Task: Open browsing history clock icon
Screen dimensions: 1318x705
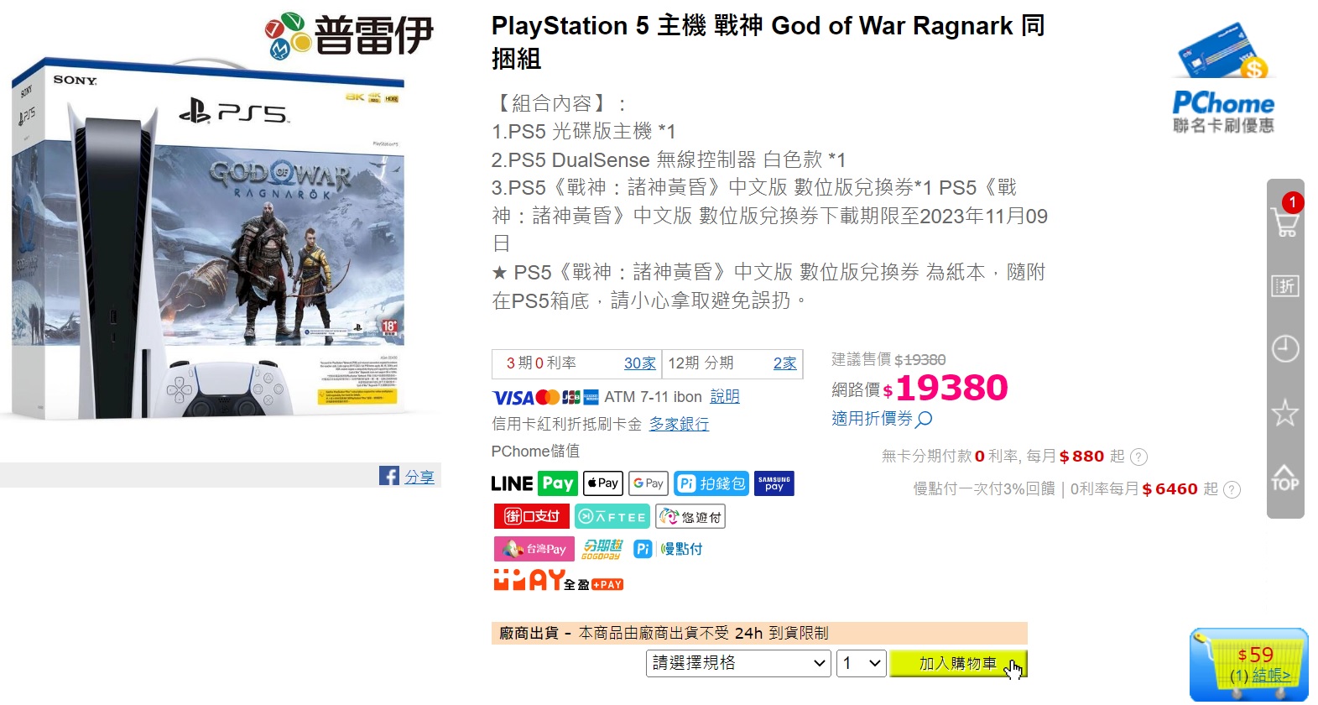Action: 1285,348
